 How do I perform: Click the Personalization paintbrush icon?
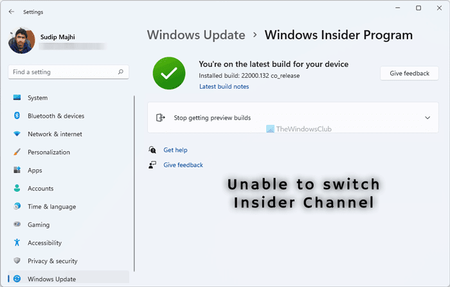[x=17, y=153]
